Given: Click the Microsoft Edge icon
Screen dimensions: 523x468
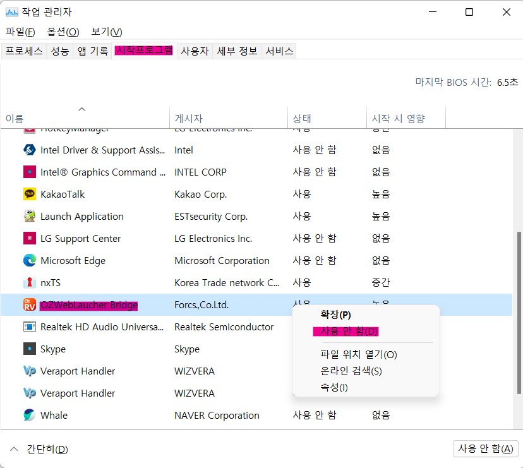Looking at the screenshot, I should [29, 260].
